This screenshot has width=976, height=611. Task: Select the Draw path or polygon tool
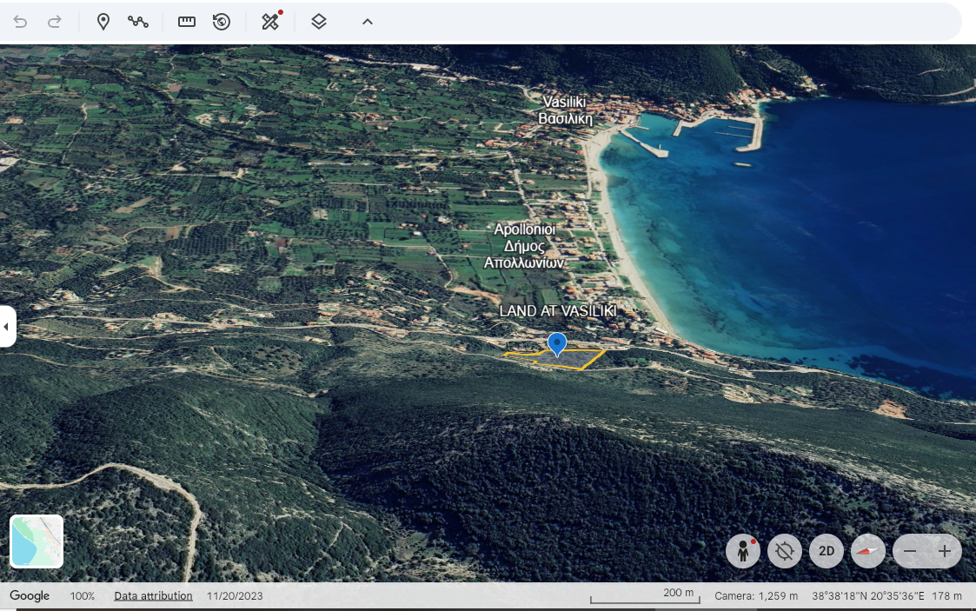click(138, 22)
